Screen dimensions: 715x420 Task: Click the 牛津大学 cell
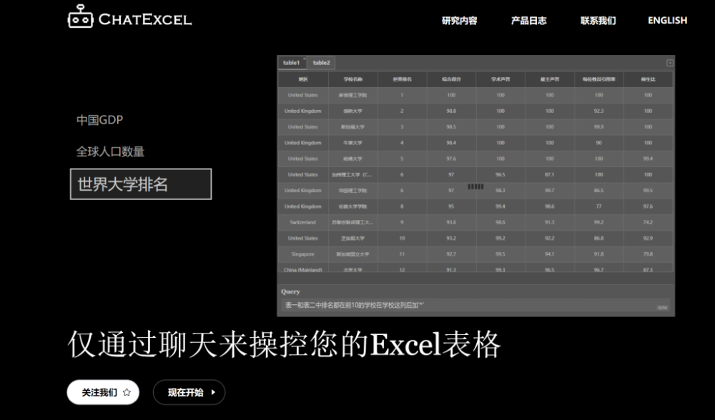click(353, 143)
